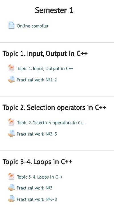Open Practical work №1-2 assignment

(37, 80)
